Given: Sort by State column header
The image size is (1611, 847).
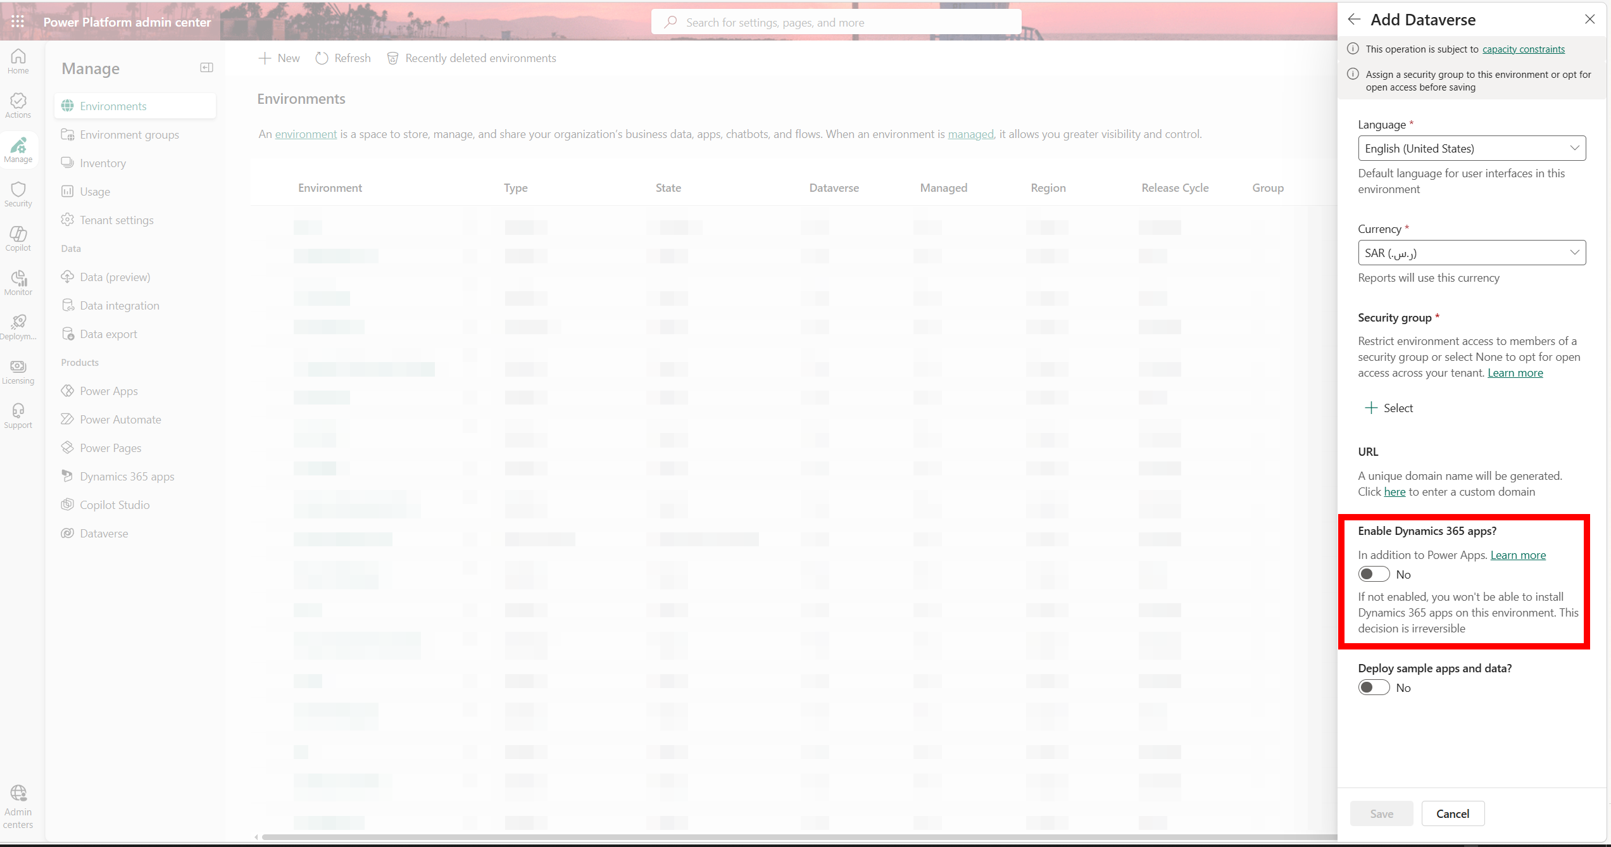Looking at the screenshot, I should (668, 188).
